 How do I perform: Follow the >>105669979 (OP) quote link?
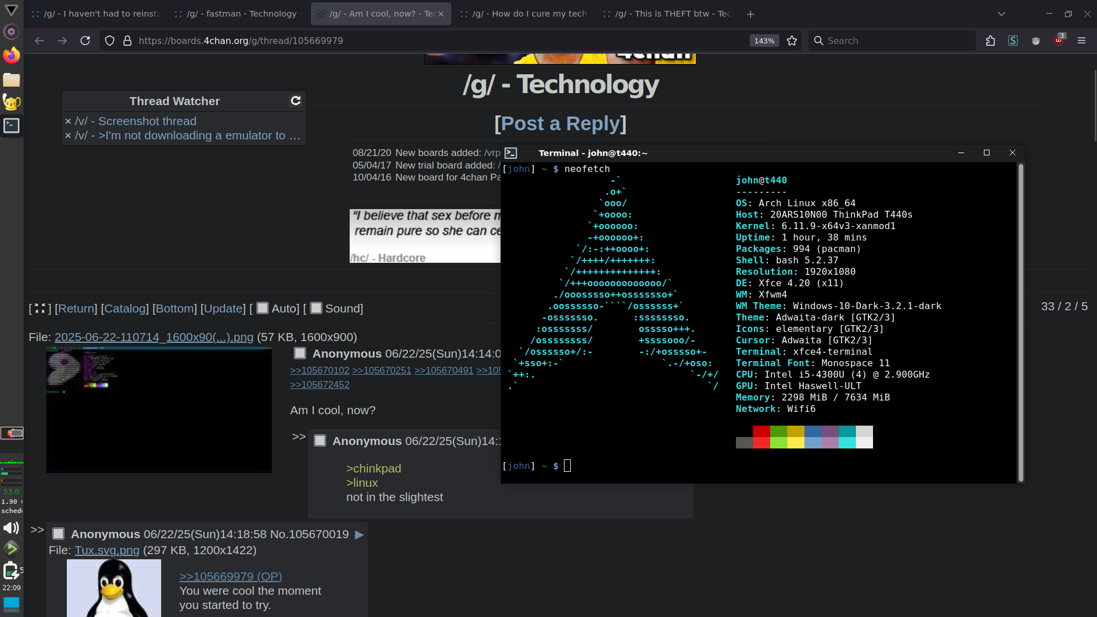(231, 576)
